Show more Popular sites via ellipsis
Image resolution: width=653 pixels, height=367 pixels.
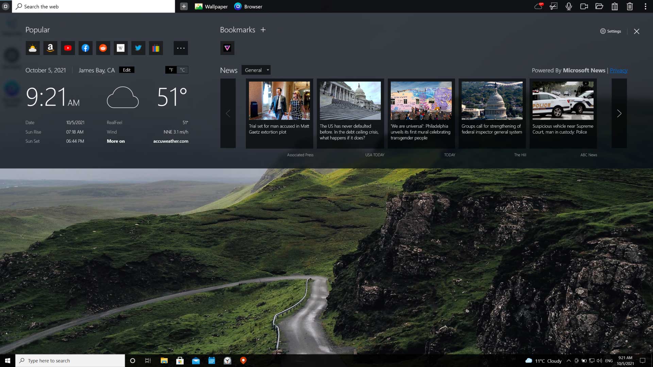click(x=181, y=48)
